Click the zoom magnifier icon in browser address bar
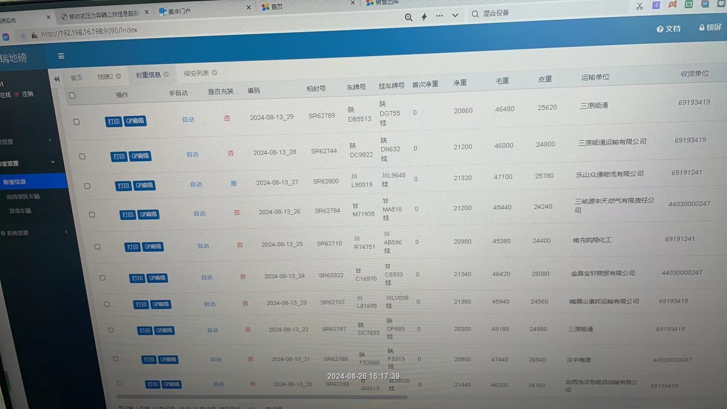This screenshot has height=409, width=727. click(409, 17)
